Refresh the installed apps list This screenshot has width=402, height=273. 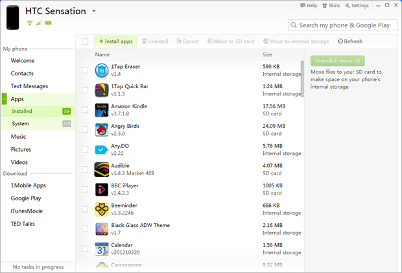pyautogui.click(x=350, y=42)
